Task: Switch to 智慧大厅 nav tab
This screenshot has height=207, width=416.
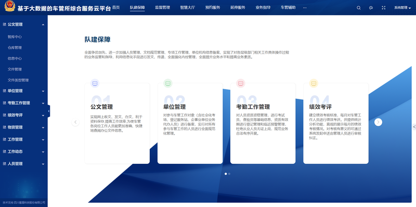Action: 188,7
